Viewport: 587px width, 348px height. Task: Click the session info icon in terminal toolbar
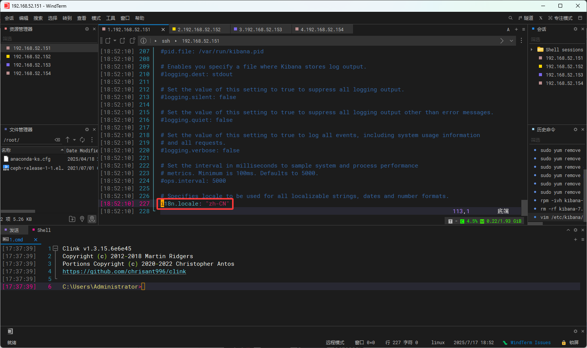point(143,41)
